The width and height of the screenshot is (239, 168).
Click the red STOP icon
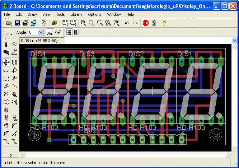(x=145, y=23)
